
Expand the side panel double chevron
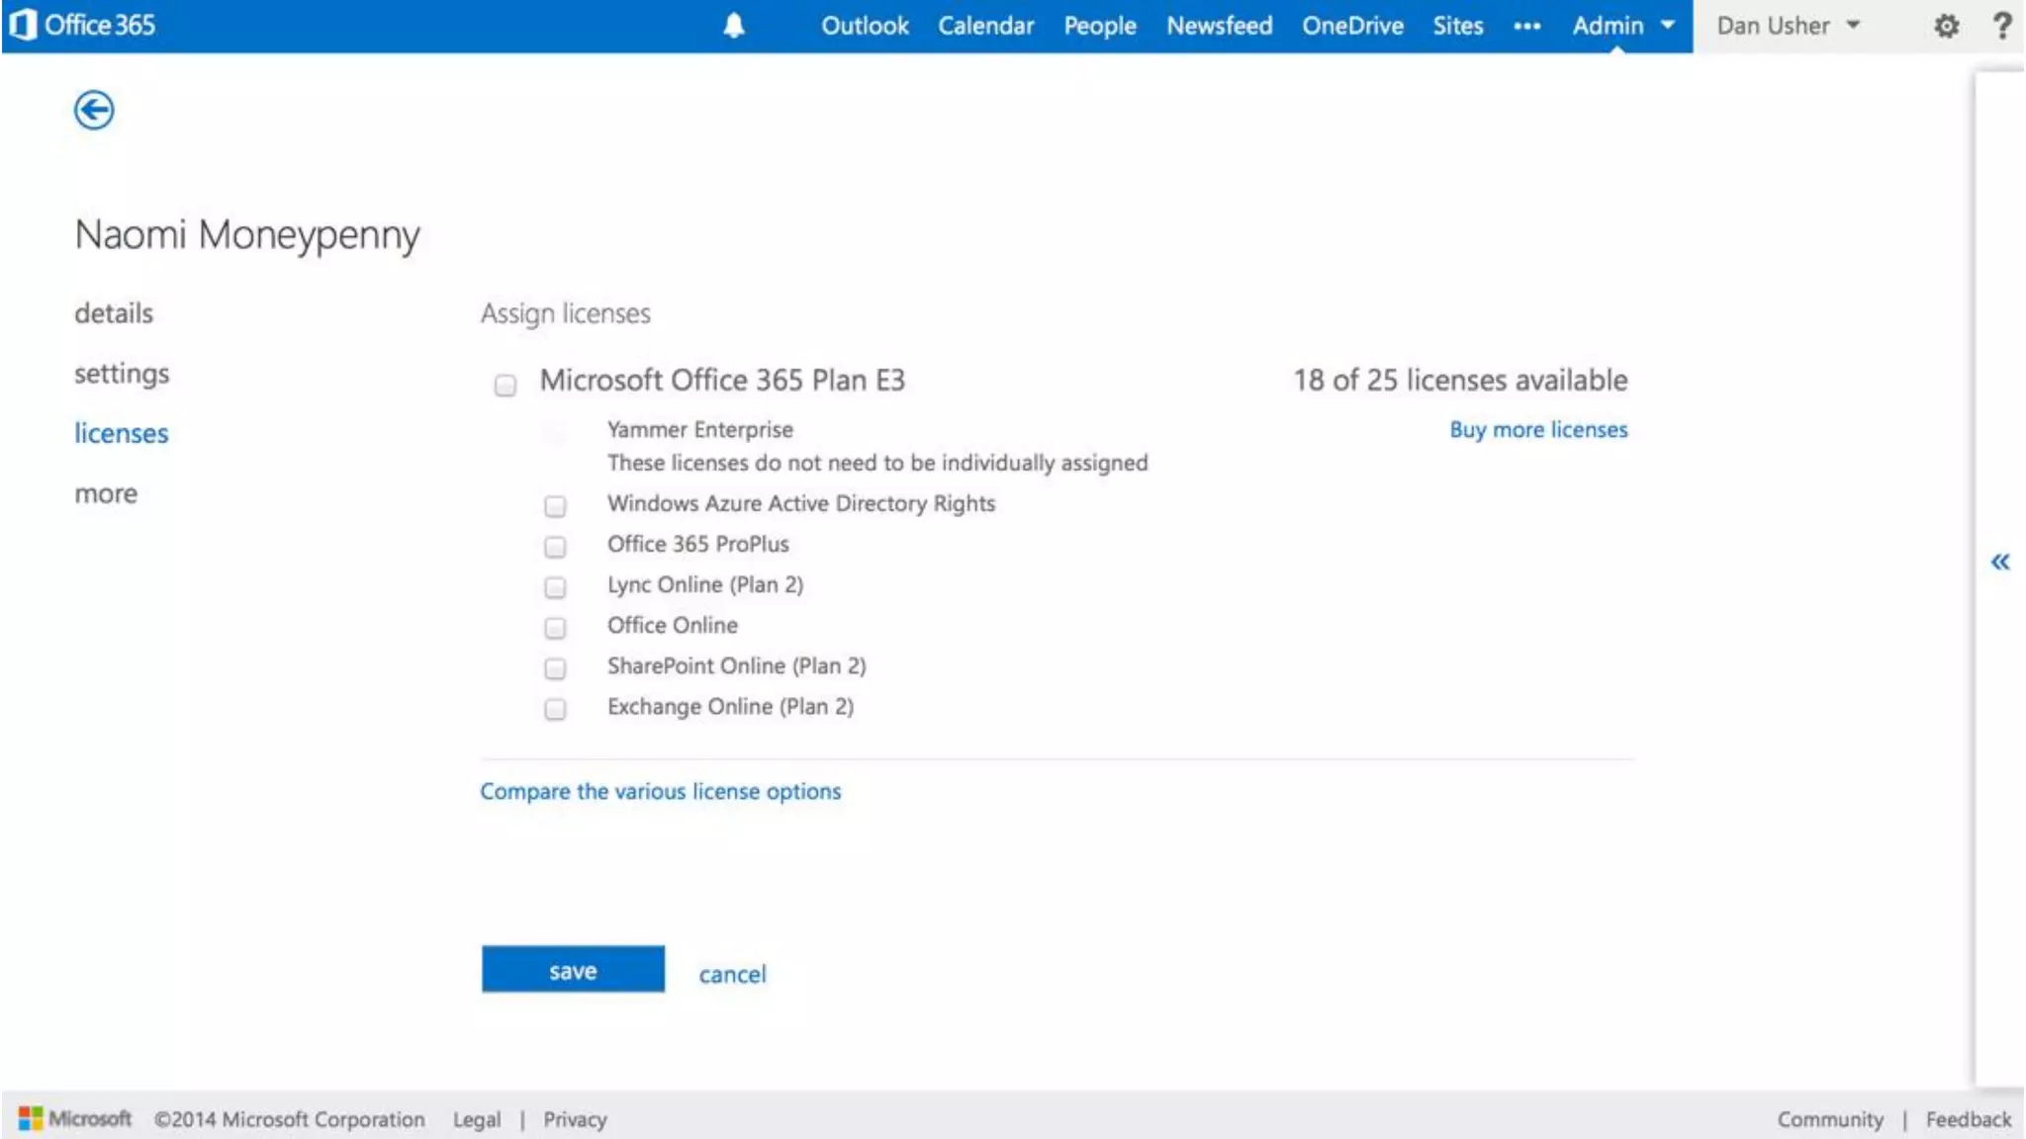(x=1999, y=563)
